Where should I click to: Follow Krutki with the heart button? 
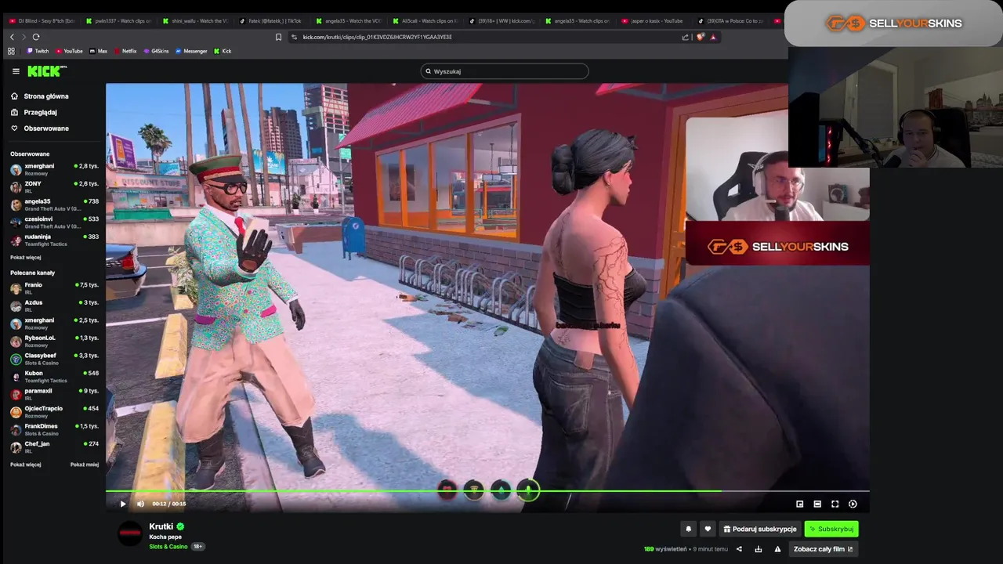[x=708, y=529]
